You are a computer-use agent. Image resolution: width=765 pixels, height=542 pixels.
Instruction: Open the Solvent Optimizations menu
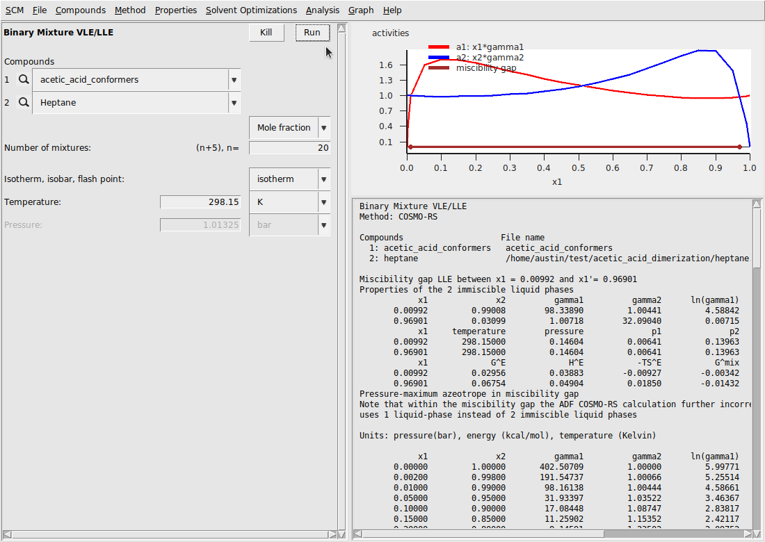coord(251,10)
